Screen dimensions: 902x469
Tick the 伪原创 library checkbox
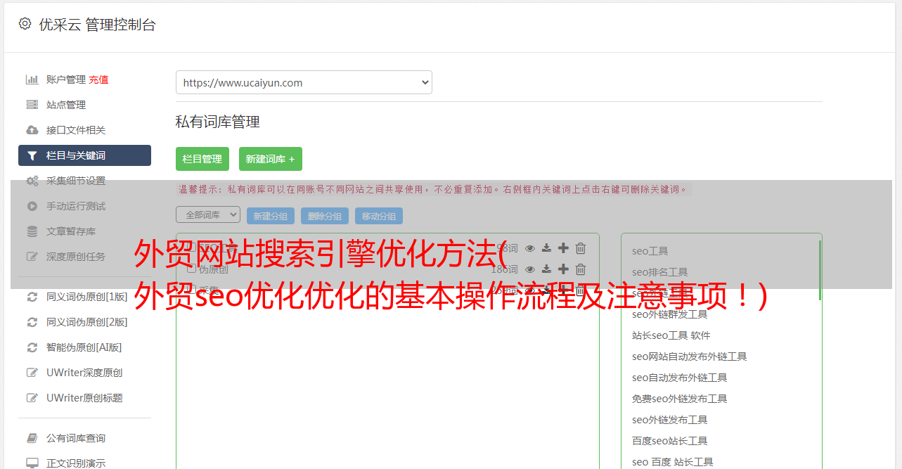pyautogui.click(x=191, y=269)
